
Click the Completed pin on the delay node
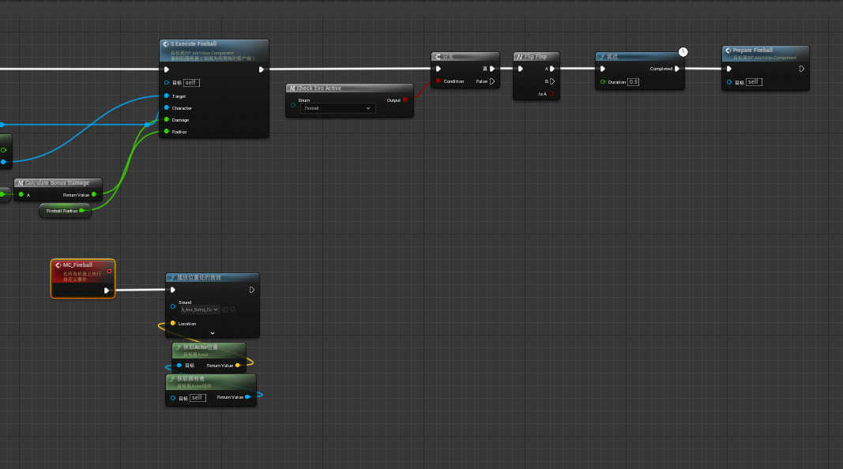coord(677,69)
